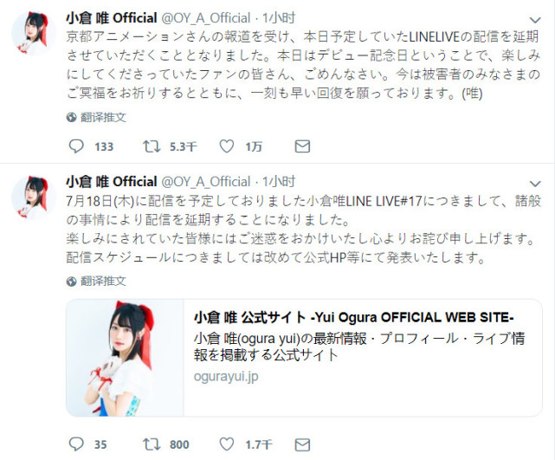Open 小倉 唯 Official profile from first tweet name
This screenshot has height=460, width=555.
click(112, 18)
